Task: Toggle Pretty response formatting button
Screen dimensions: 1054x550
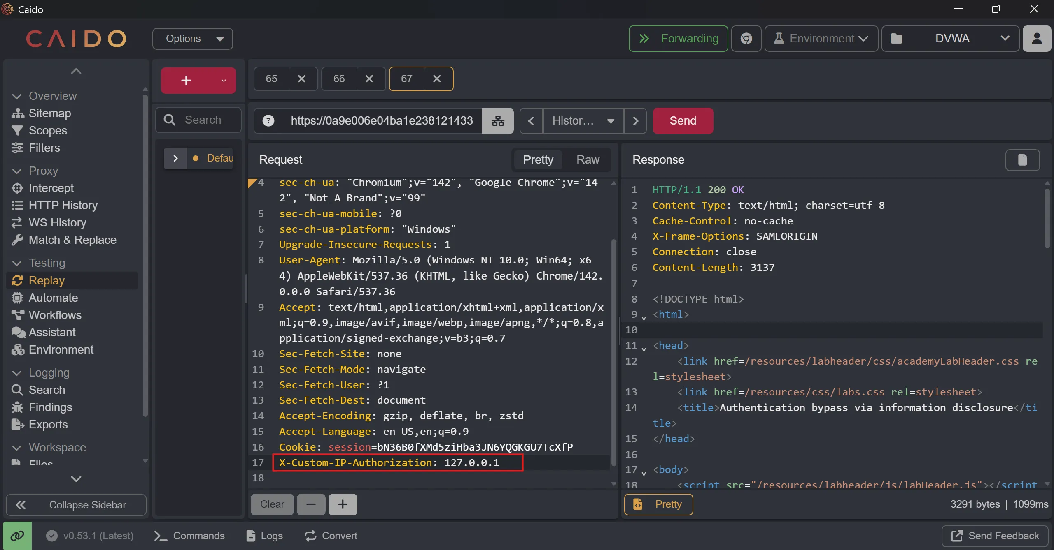Action: pos(659,504)
